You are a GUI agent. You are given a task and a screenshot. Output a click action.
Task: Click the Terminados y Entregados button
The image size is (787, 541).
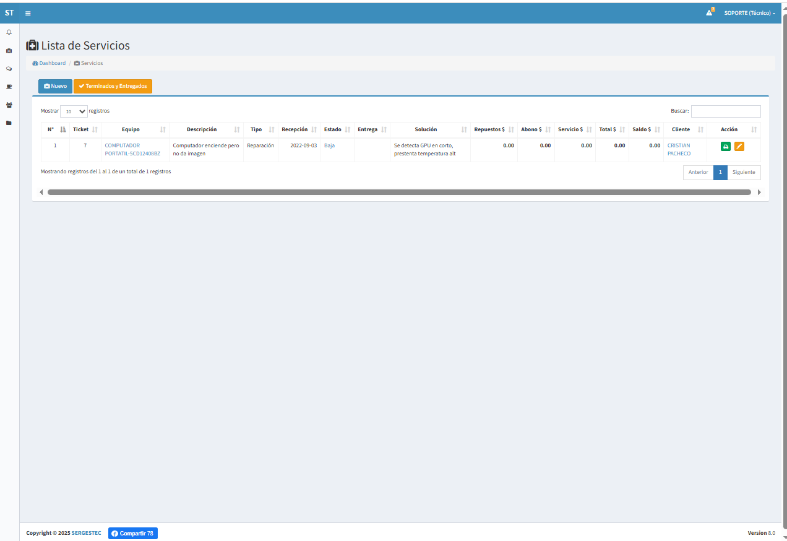[x=113, y=86]
